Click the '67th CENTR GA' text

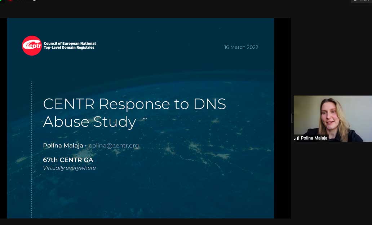pyautogui.click(x=68, y=160)
